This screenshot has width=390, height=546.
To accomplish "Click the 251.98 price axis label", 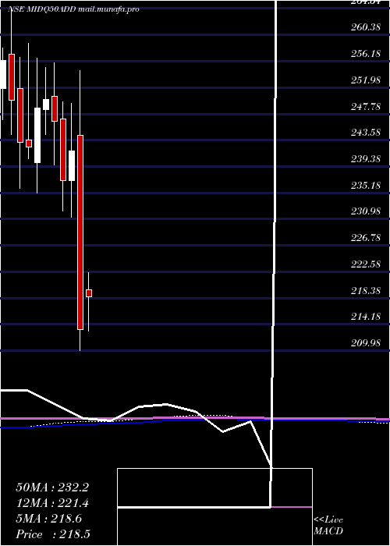I will coord(366,80).
